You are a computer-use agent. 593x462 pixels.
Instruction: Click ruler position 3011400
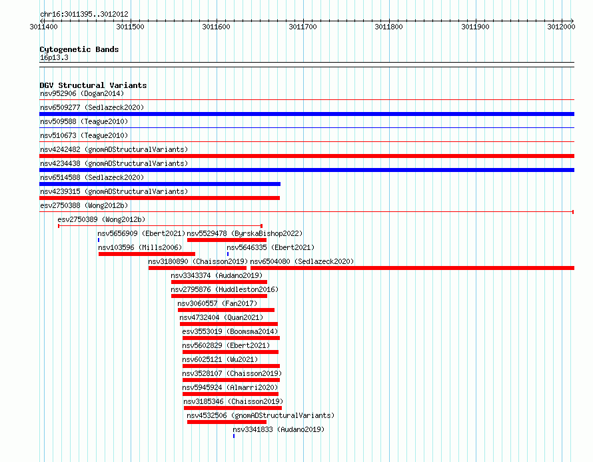(x=43, y=27)
